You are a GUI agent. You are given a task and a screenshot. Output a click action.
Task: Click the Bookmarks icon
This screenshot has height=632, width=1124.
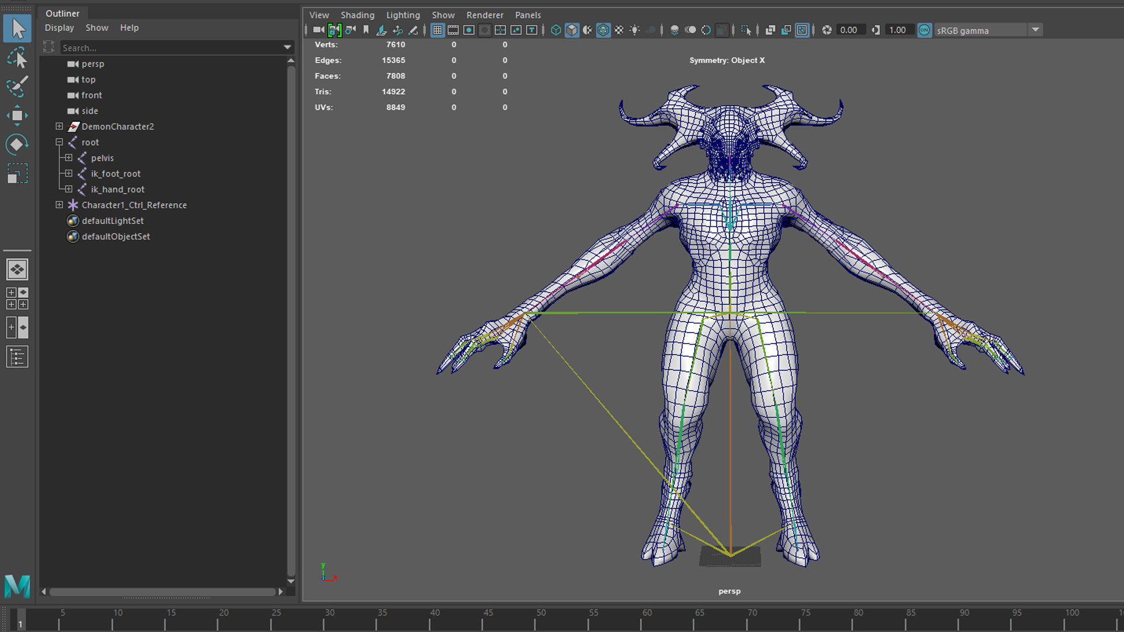(x=366, y=30)
